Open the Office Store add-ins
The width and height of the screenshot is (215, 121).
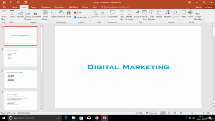click(x=78, y=12)
